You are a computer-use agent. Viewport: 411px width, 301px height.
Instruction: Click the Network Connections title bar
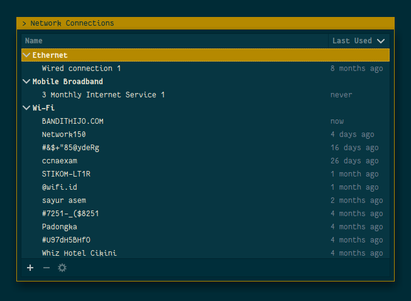205,23
